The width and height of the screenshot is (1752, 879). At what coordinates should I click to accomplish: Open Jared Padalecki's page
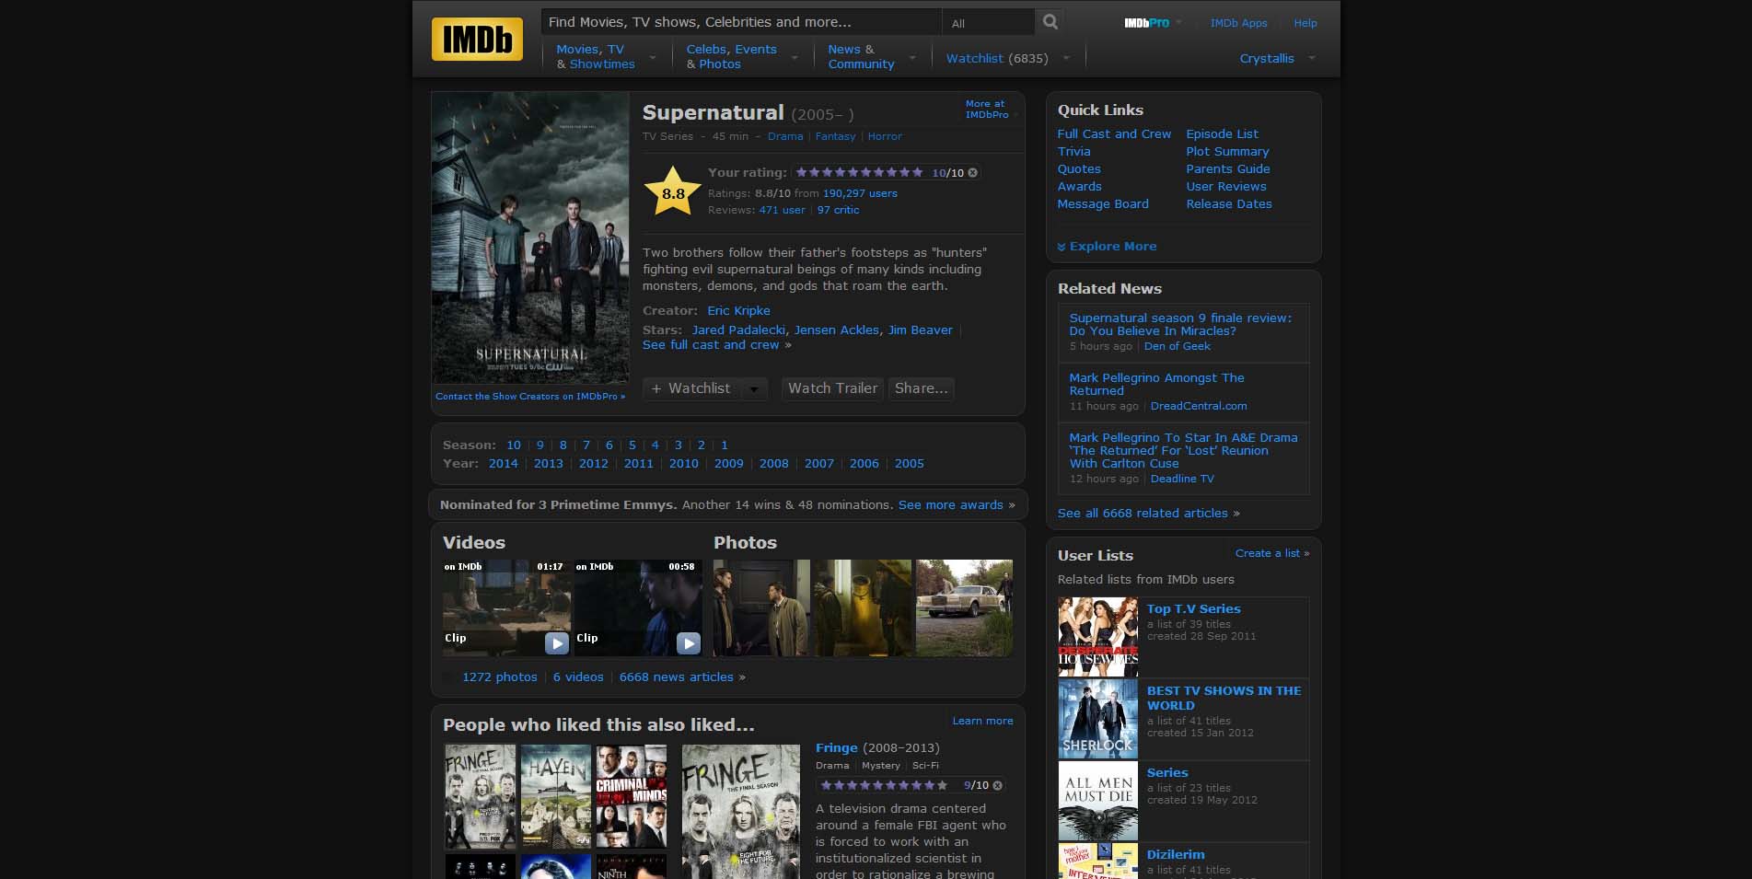[x=738, y=330]
